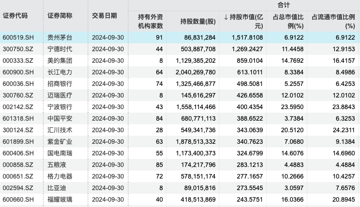Click market value 243.5751
This screenshot has width=360, height=207.
click(250, 199)
